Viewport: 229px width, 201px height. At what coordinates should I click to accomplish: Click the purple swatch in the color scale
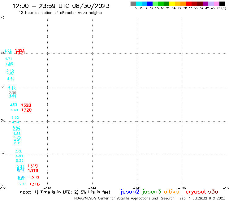point(205,4)
